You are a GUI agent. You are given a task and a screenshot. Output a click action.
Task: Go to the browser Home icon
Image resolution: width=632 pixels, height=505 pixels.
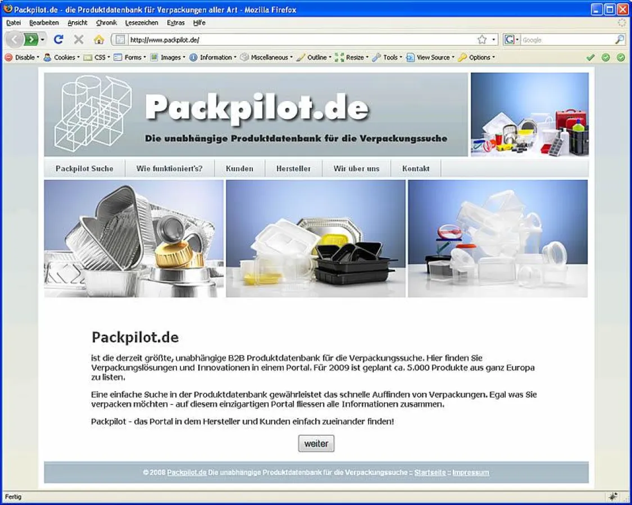pyautogui.click(x=99, y=40)
